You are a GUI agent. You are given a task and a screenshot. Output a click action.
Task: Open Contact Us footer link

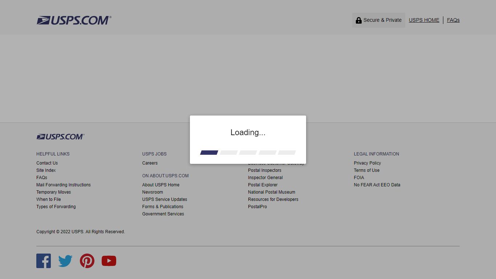click(x=47, y=163)
